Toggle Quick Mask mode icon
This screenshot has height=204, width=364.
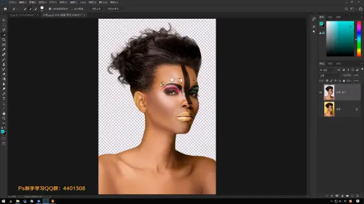4,139
